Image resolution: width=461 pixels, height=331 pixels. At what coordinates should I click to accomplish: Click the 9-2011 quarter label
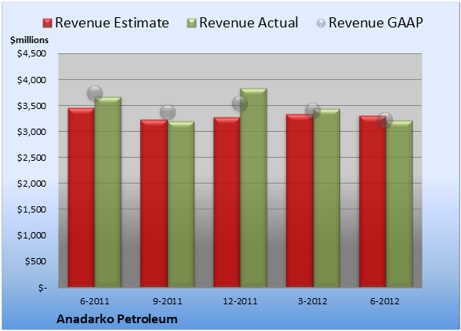pyautogui.click(x=168, y=301)
